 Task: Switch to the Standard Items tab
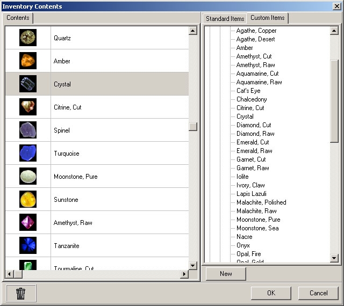coord(225,19)
